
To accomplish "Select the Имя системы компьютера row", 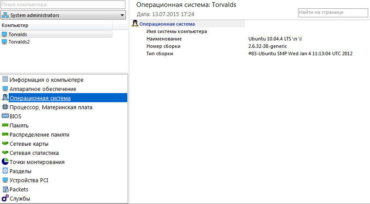I will click(x=177, y=31).
